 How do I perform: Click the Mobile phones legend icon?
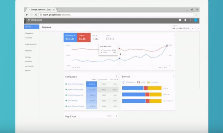pyautogui.click(x=123, y=82)
